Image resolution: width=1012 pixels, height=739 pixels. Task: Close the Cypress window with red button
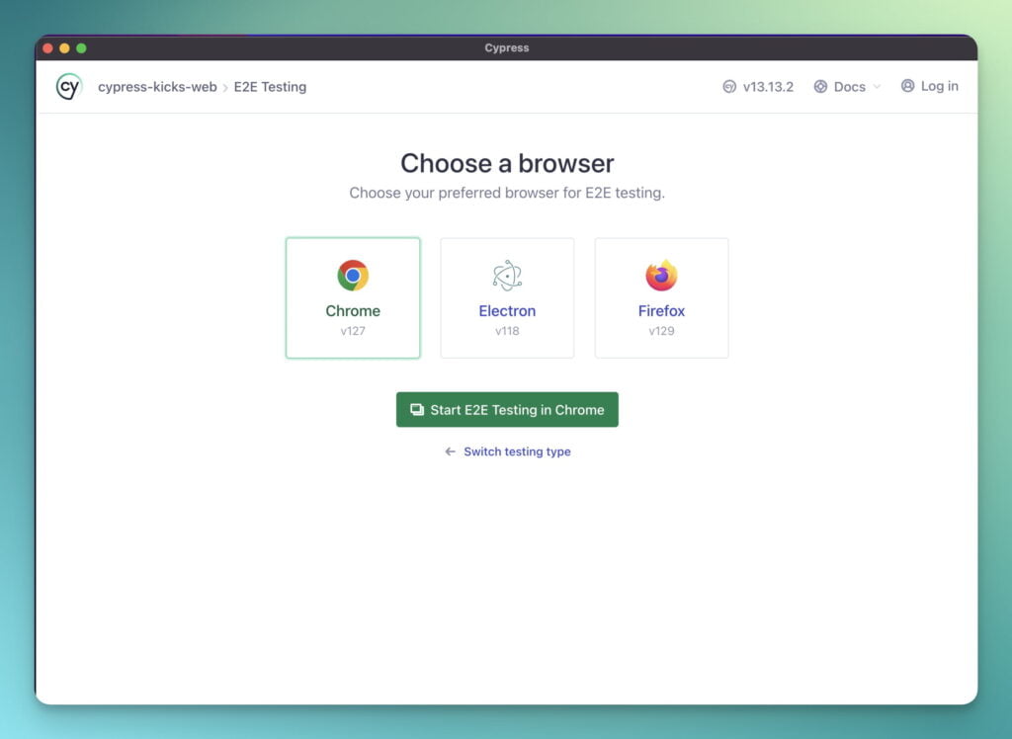47,47
